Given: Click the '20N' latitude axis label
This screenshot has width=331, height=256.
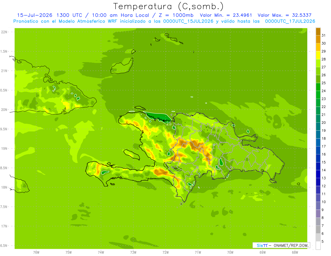Looking at the screenshot, I should [x=4, y=110].
